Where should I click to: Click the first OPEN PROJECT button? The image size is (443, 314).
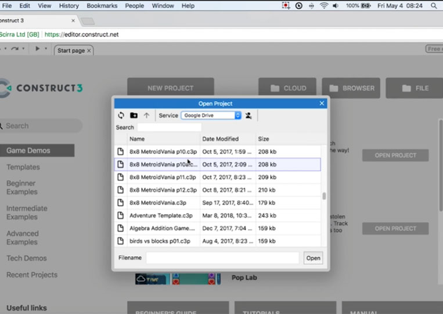tap(395, 156)
